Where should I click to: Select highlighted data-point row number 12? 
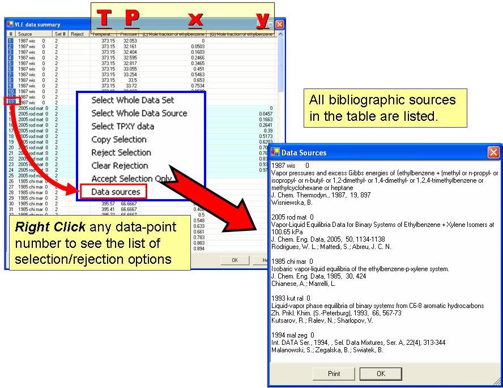(11, 102)
